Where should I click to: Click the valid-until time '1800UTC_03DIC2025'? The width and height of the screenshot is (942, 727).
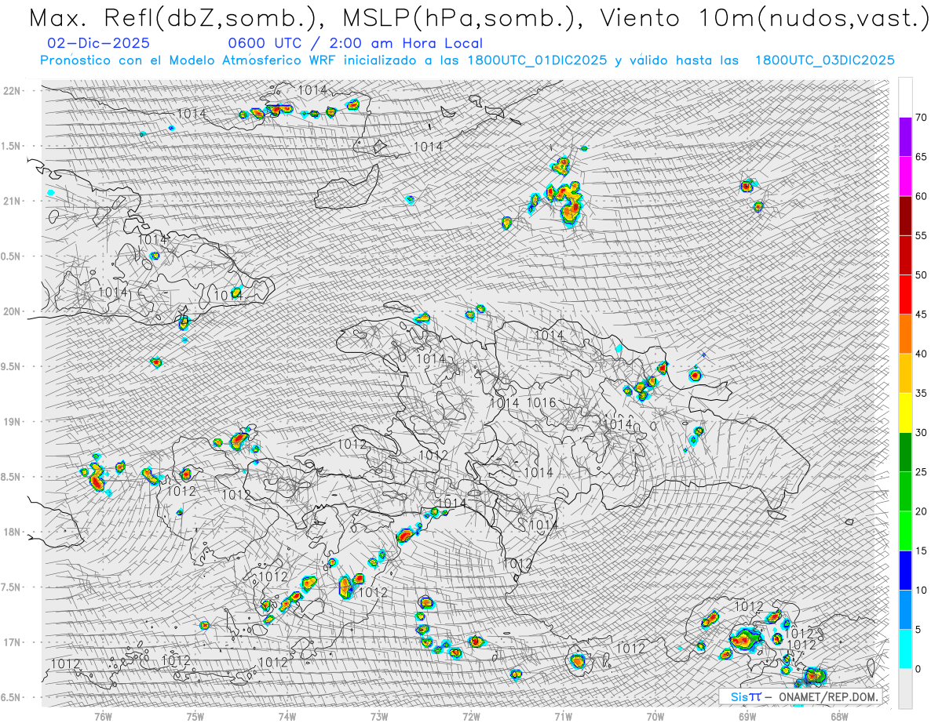coord(824,60)
